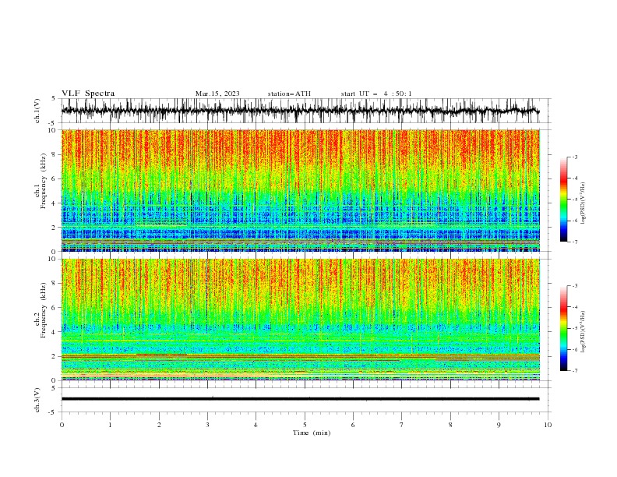Click time axis tick label '10'

click(x=548, y=425)
